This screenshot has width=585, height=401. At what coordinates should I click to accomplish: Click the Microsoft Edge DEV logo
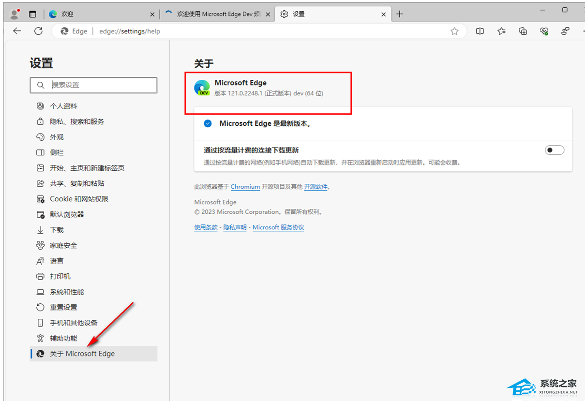click(202, 88)
